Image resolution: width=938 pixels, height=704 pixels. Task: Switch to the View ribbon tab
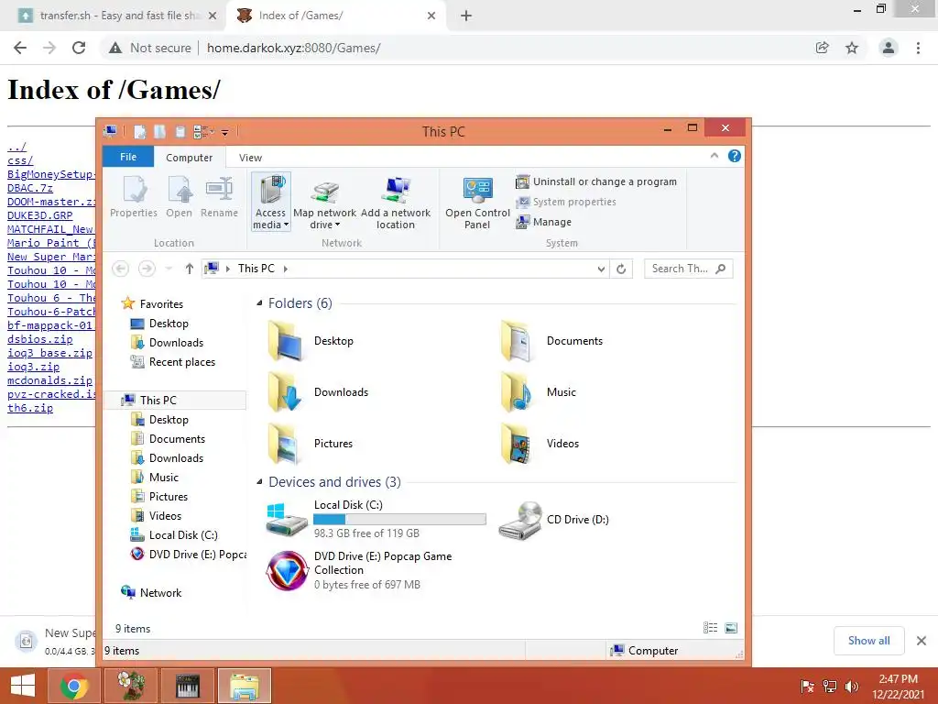[x=250, y=158]
